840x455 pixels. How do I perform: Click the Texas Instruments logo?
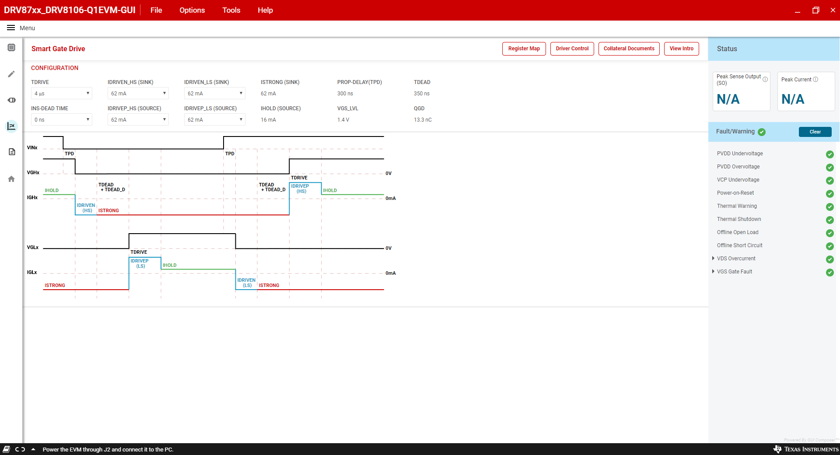805,449
